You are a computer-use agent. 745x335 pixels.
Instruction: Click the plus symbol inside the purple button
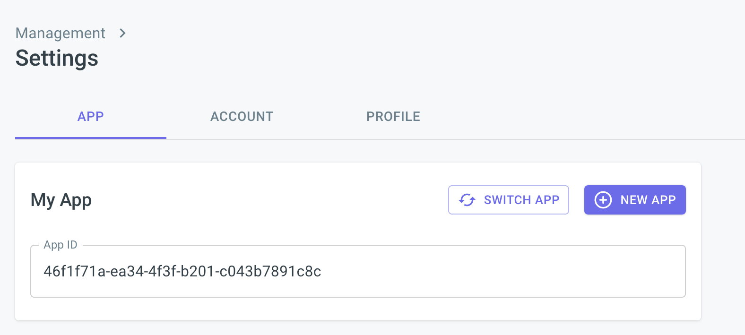tap(603, 199)
